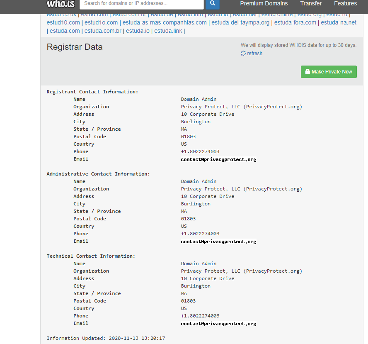This screenshot has width=368, height=344.
Task: Click Technical phone +1.8022274003
Action: [x=200, y=316]
